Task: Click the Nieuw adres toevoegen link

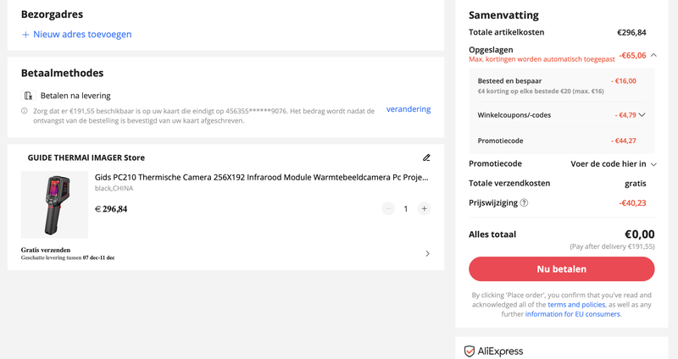Action: tap(82, 35)
